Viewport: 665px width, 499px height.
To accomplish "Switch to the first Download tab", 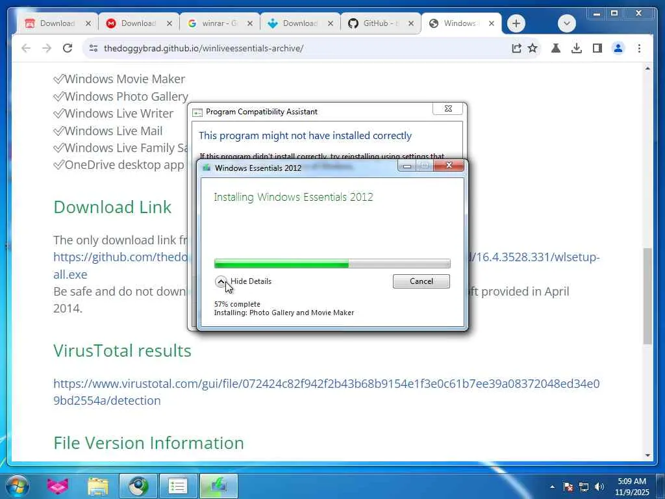I will tap(57, 23).
